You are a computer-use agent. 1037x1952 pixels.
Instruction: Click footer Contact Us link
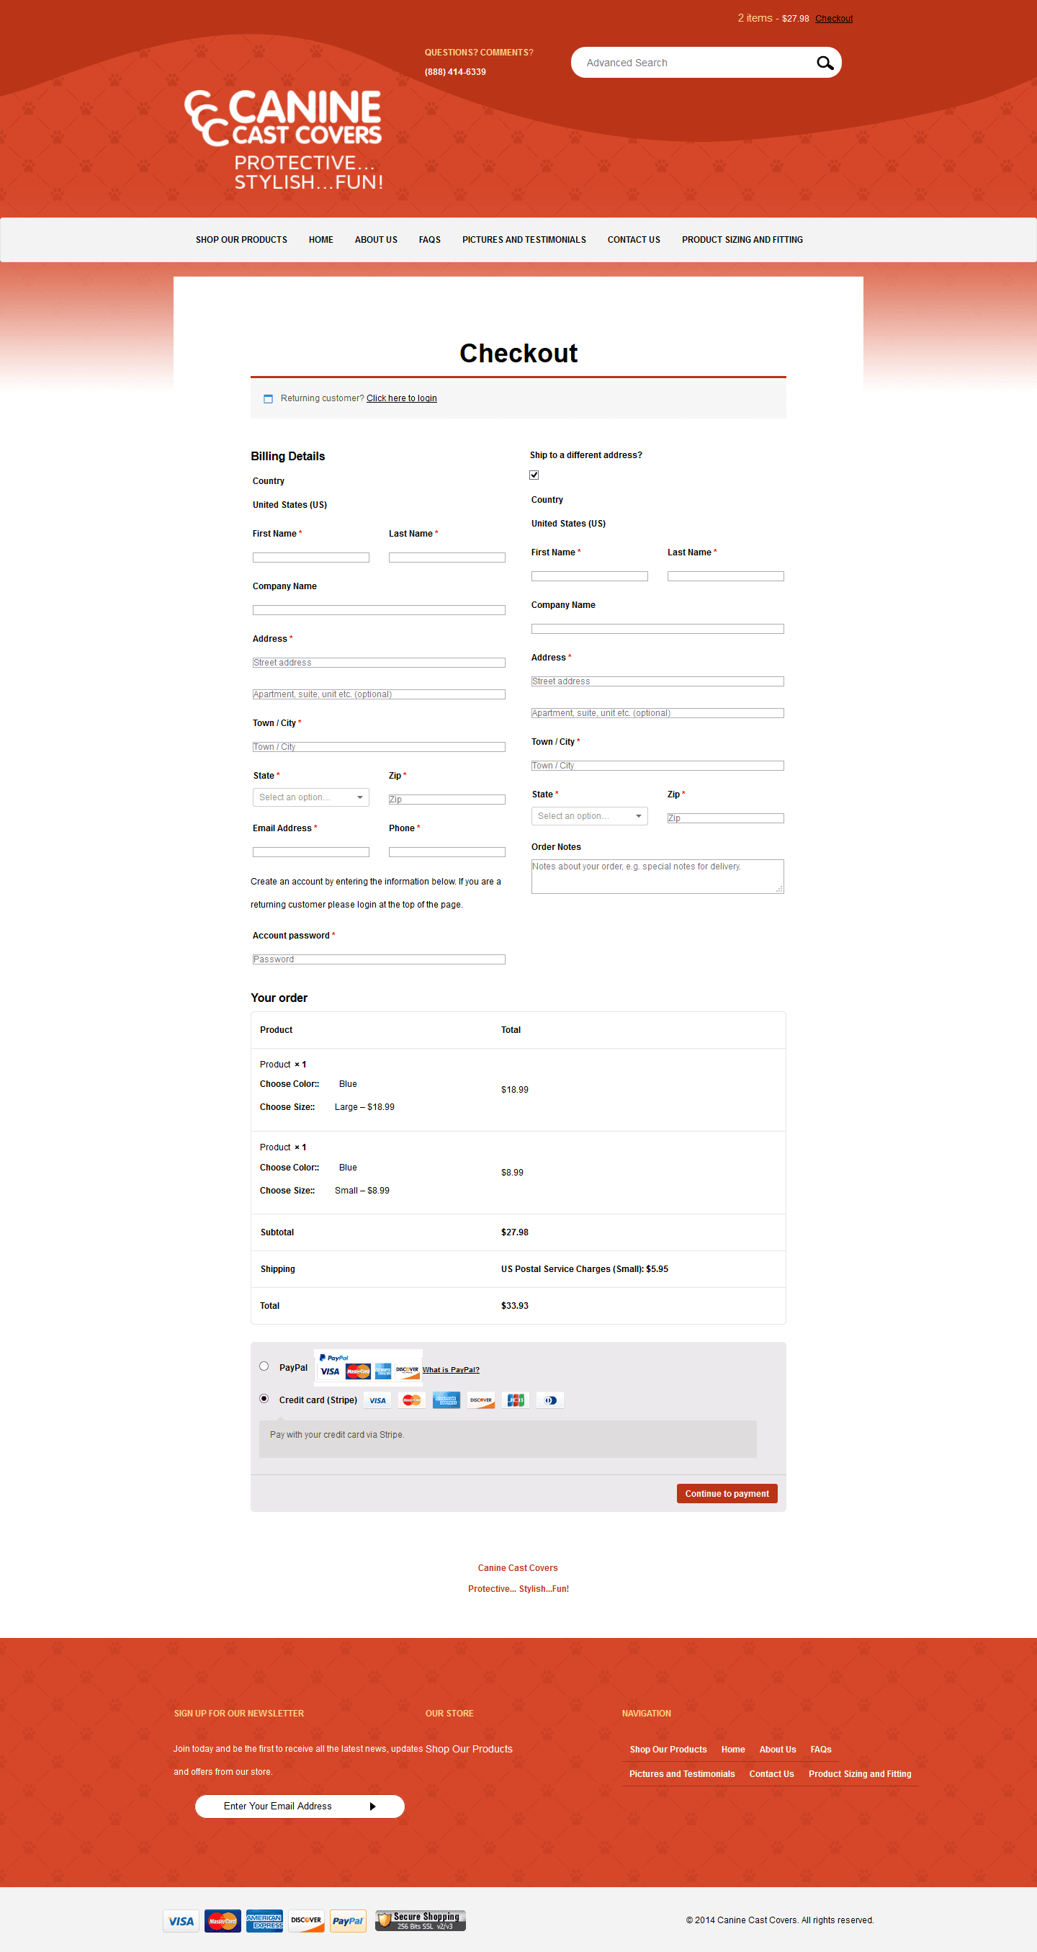pos(772,1774)
